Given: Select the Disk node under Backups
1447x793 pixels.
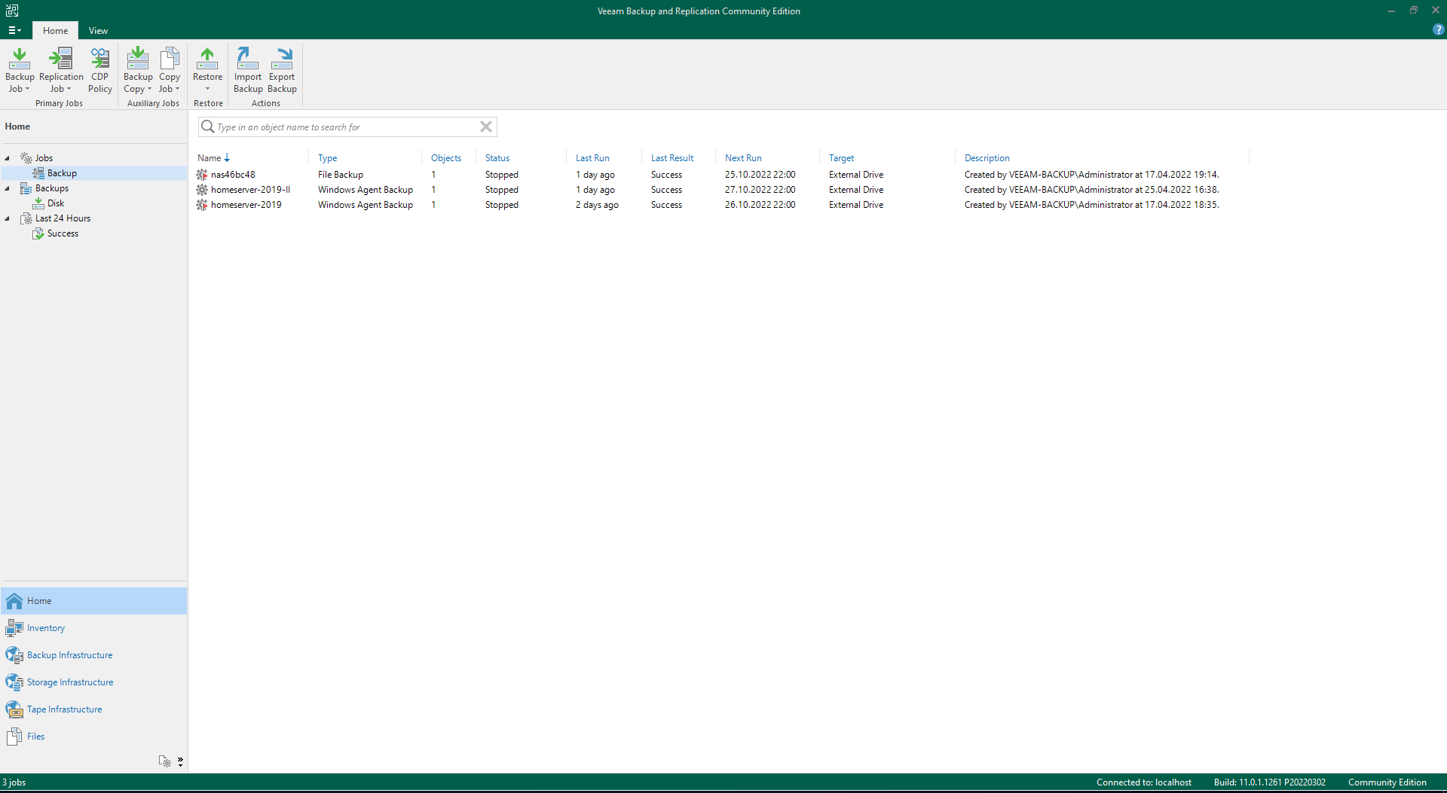Looking at the screenshot, I should pos(56,203).
